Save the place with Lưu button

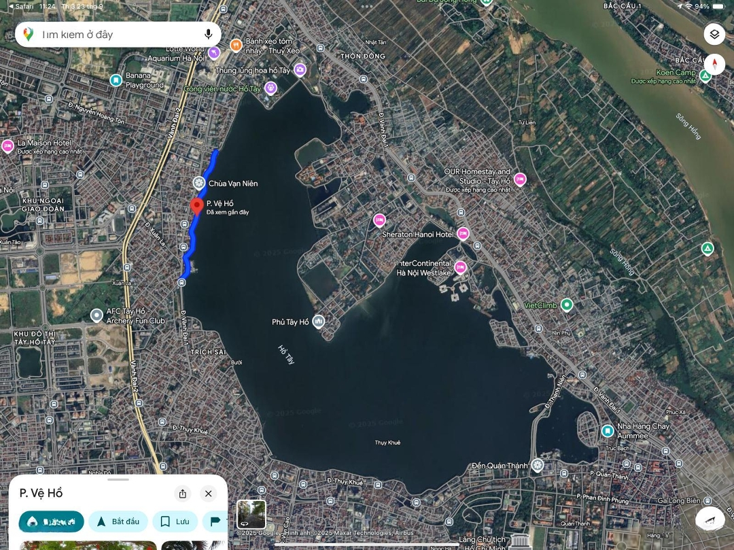point(175,521)
